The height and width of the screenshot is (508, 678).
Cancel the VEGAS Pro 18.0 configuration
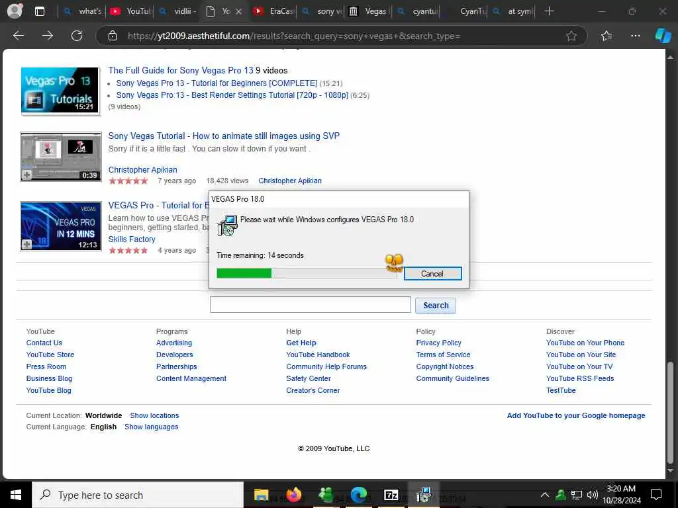click(x=432, y=273)
